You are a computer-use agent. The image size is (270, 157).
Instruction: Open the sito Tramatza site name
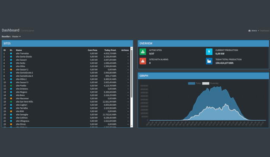point(22,53)
